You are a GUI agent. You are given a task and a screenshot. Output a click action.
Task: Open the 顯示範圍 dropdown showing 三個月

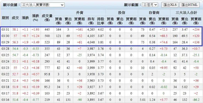click(150, 5)
